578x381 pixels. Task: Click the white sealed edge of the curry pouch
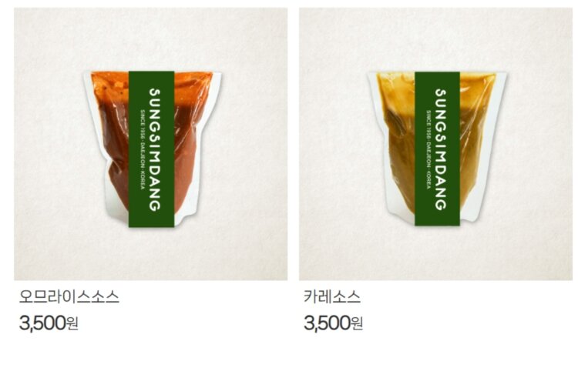coord(490,147)
